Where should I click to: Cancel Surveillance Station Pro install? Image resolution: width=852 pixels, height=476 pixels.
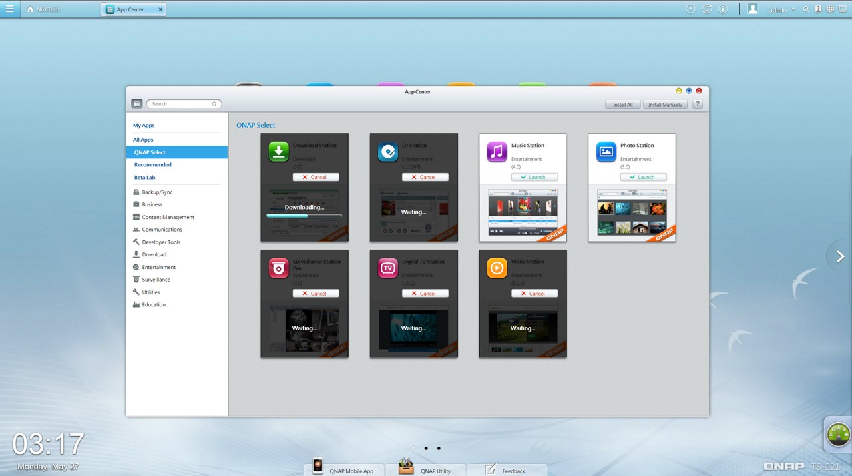(x=316, y=293)
